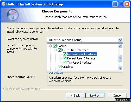Viewport: 131px width, 102px height.
Task: Go back with the Back button
Action: click(x=75, y=96)
